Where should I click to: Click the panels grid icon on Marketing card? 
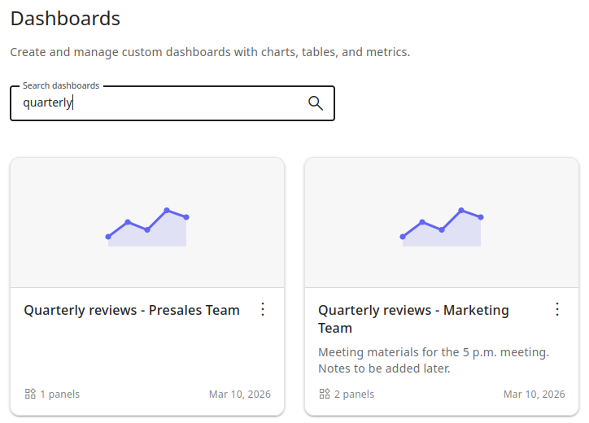[325, 394]
